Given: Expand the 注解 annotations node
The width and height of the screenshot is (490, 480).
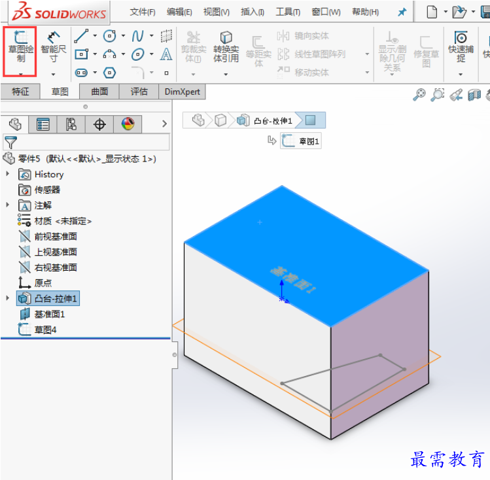Looking at the screenshot, I should [x=8, y=205].
